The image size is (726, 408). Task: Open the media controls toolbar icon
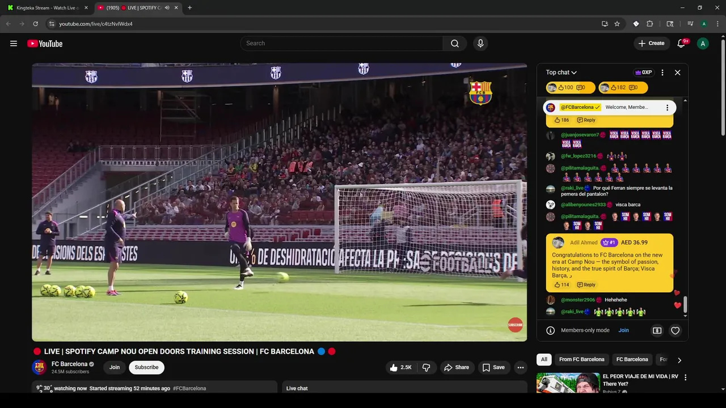690,24
